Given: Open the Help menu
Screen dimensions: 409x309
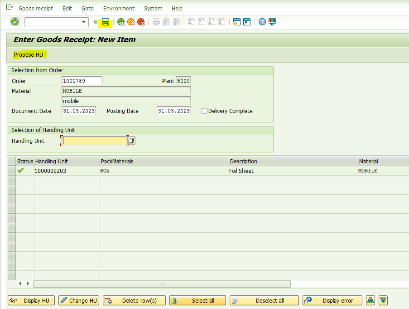Looking at the screenshot, I should tap(177, 8).
